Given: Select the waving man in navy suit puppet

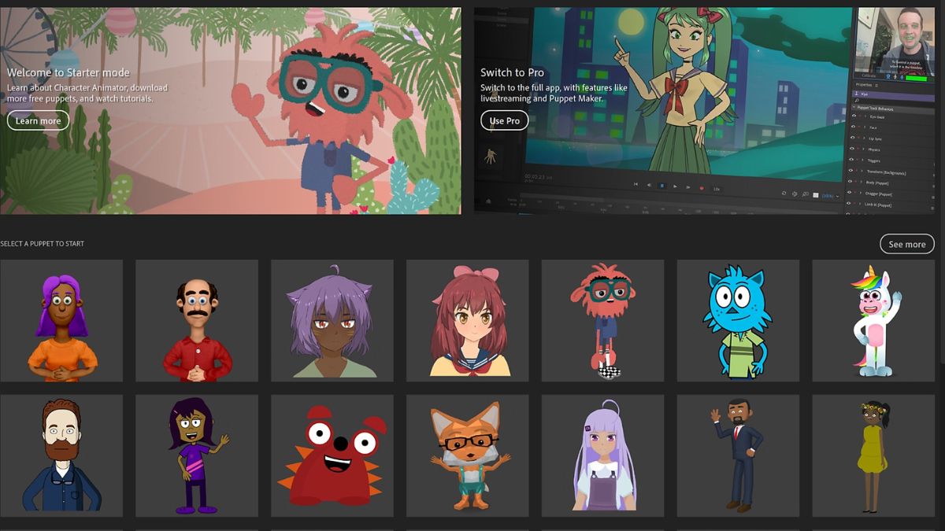Looking at the screenshot, I should [738, 456].
